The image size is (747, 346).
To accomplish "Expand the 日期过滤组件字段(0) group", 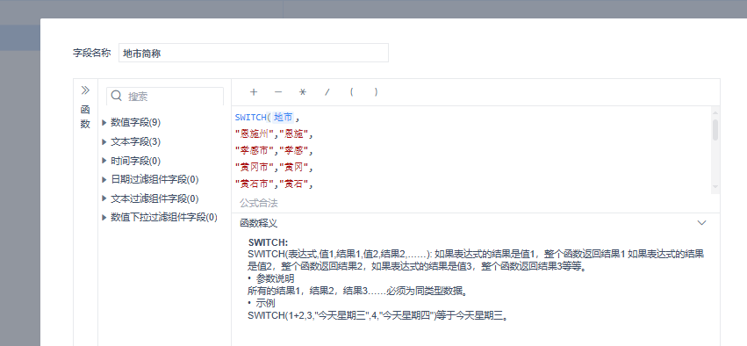I will (104, 180).
